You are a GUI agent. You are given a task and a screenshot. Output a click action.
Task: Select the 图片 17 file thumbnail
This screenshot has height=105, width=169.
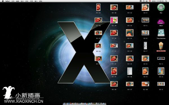[x=130, y=84]
